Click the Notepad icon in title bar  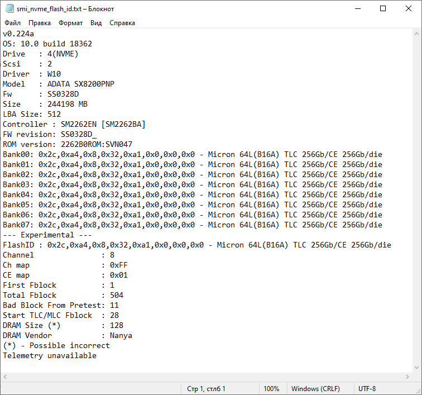click(9, 8)
